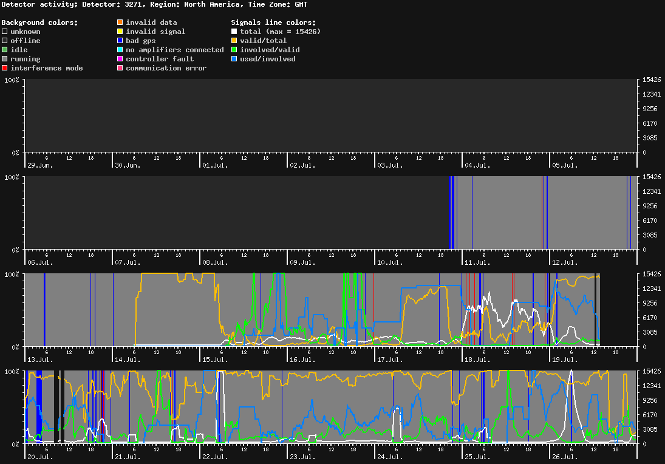The height and width of the screenshot is (464, 665).
Task: Click the 'used/involved' legend label
Action: click(x=268, y=59)
